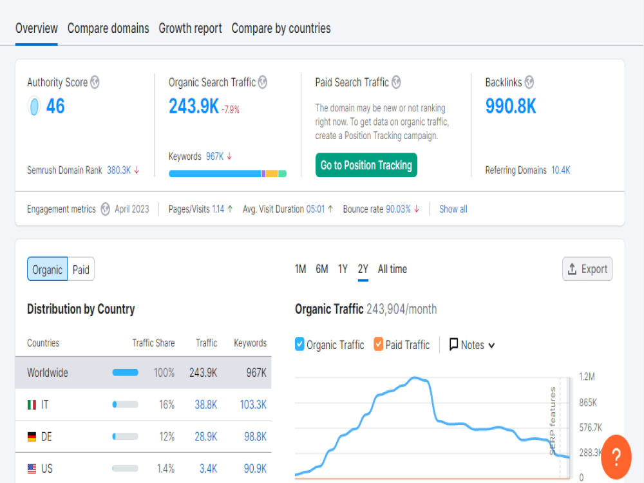The width and height of the screenshot is (644, 483).
Task: Click the Avg. Visit Duration value 05:01
Action: pyautogui.click(x=316, y=209)
